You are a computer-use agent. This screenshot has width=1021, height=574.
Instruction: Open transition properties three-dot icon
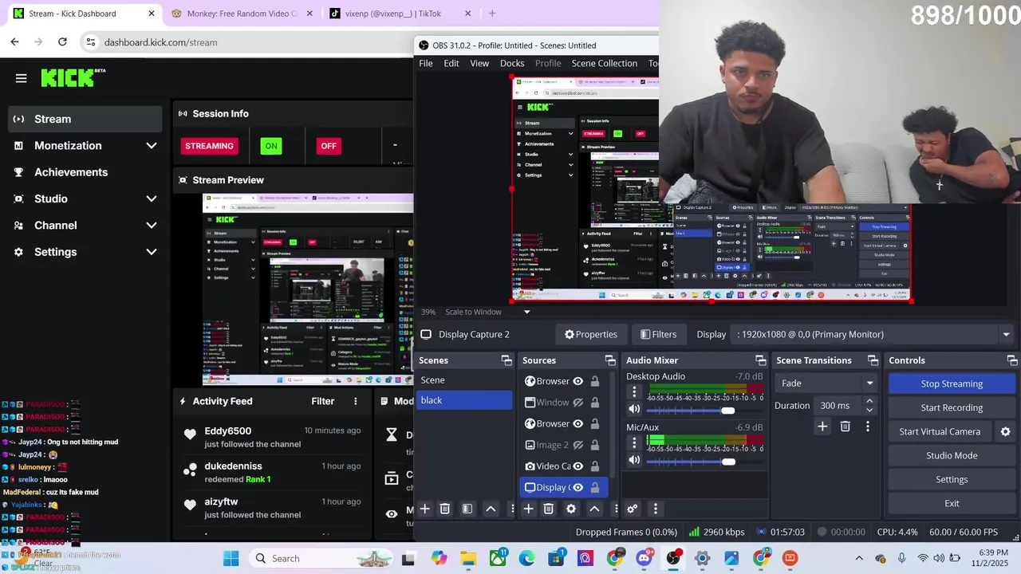[x=868, y=427]
